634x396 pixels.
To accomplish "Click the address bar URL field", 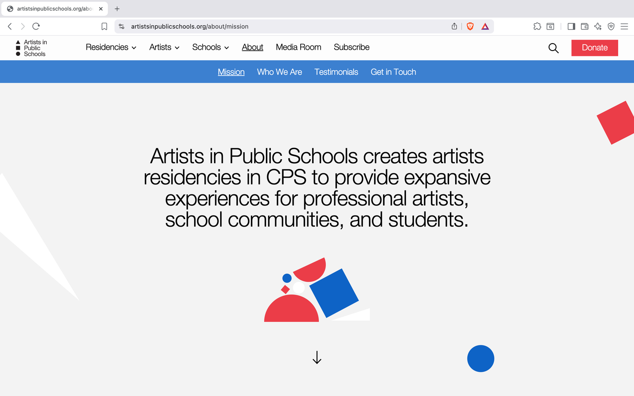I will [x=282, y=26].
